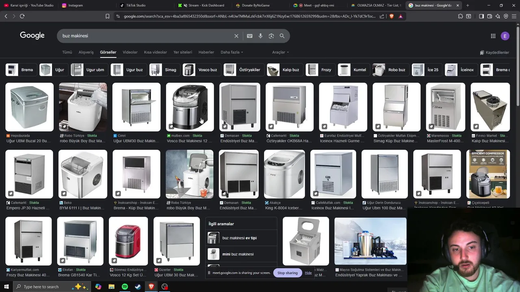This screenshot has height=292, width=520.
Task: Toggle the browser sidebar panel
Action: (x=481, y=16)
